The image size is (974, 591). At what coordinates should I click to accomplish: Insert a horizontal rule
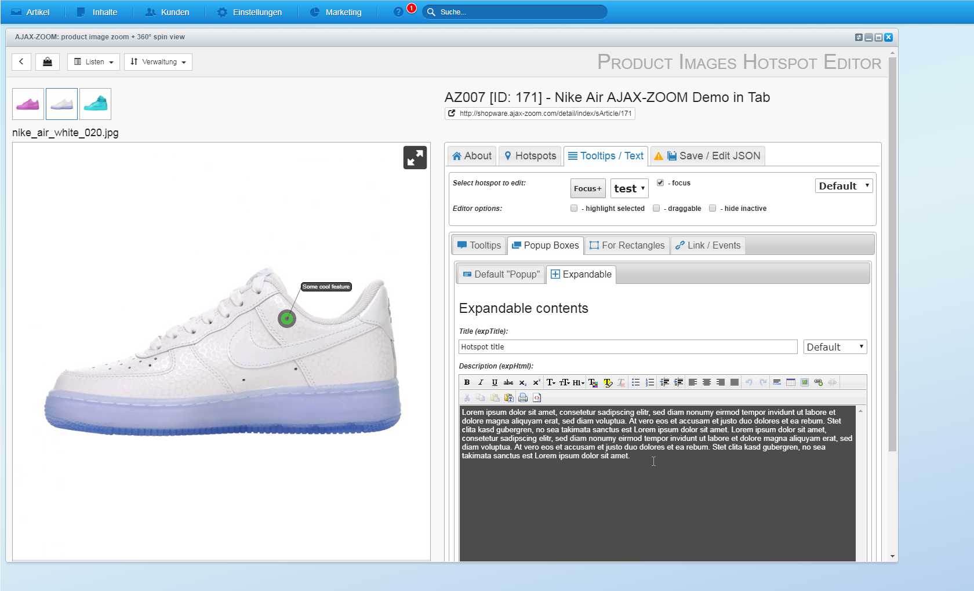tap(777, 382)
